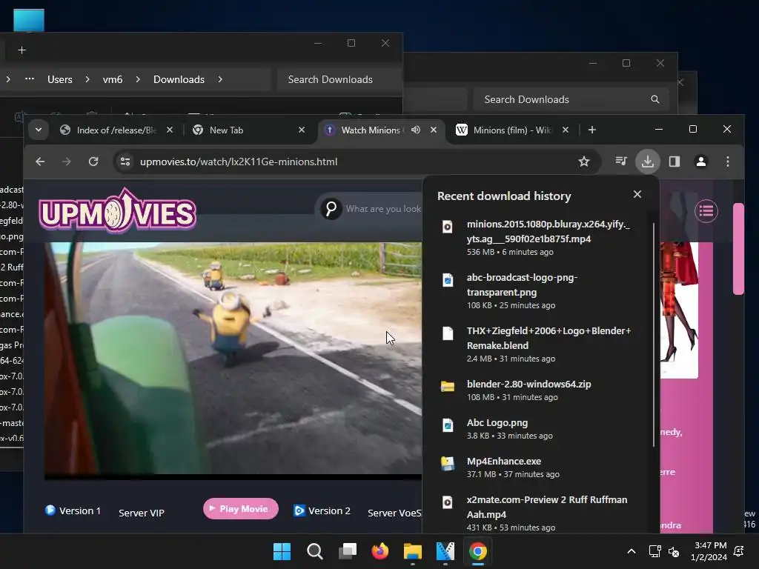Screen dimensions: 759x569
Task: Open the breadcrumb ellipsis in File Explorer
Action: point(30,79)
